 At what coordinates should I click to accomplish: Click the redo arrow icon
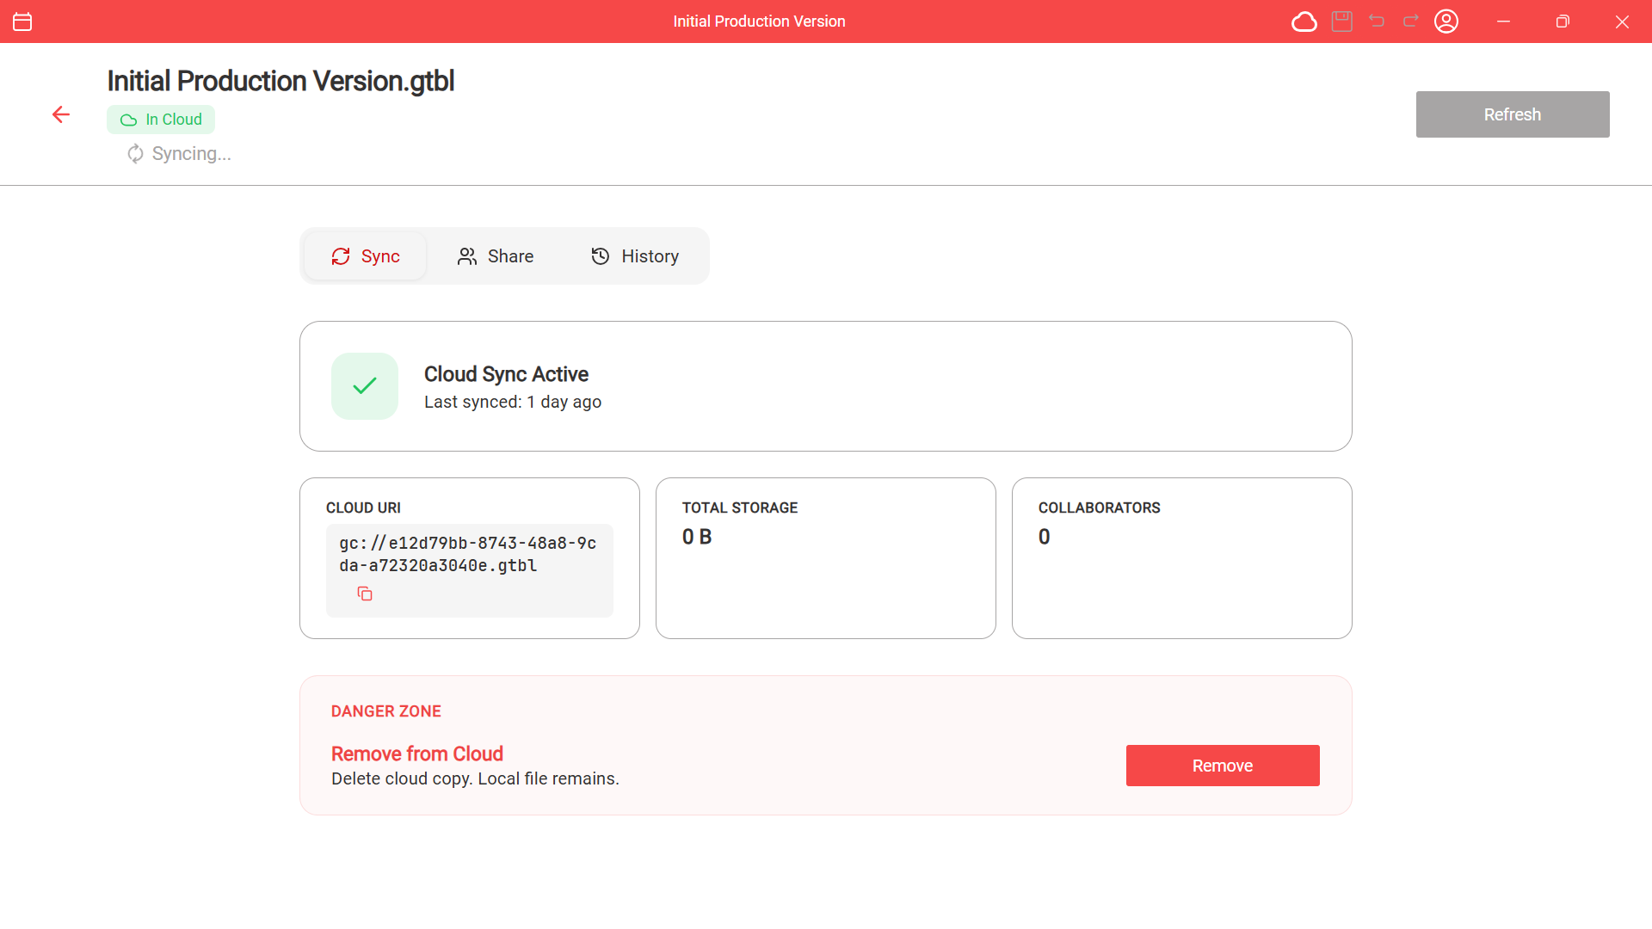1411,22
